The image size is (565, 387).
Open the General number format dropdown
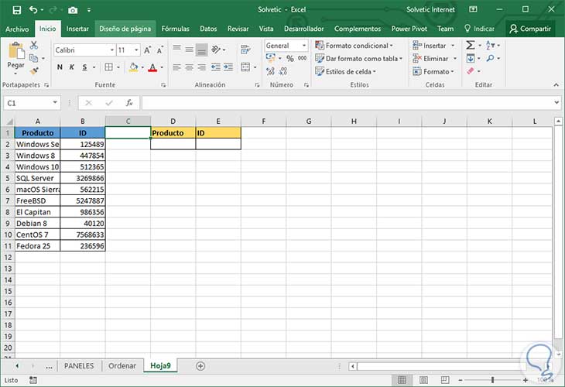[x=304, y=46]
